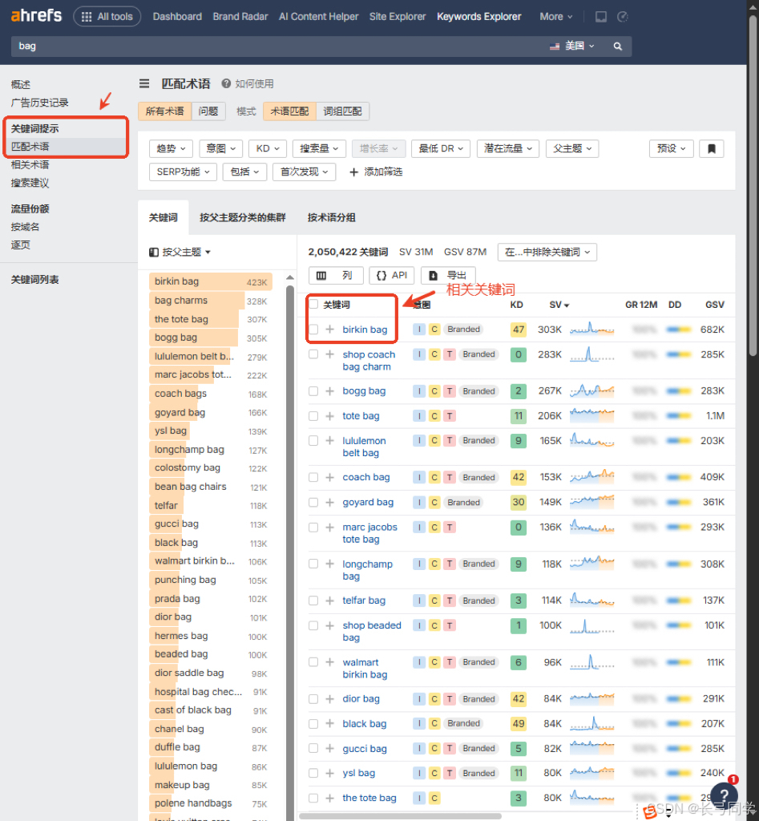
Task: Add tote bag keyword with plus icon
Action: (x=329, y=416)
